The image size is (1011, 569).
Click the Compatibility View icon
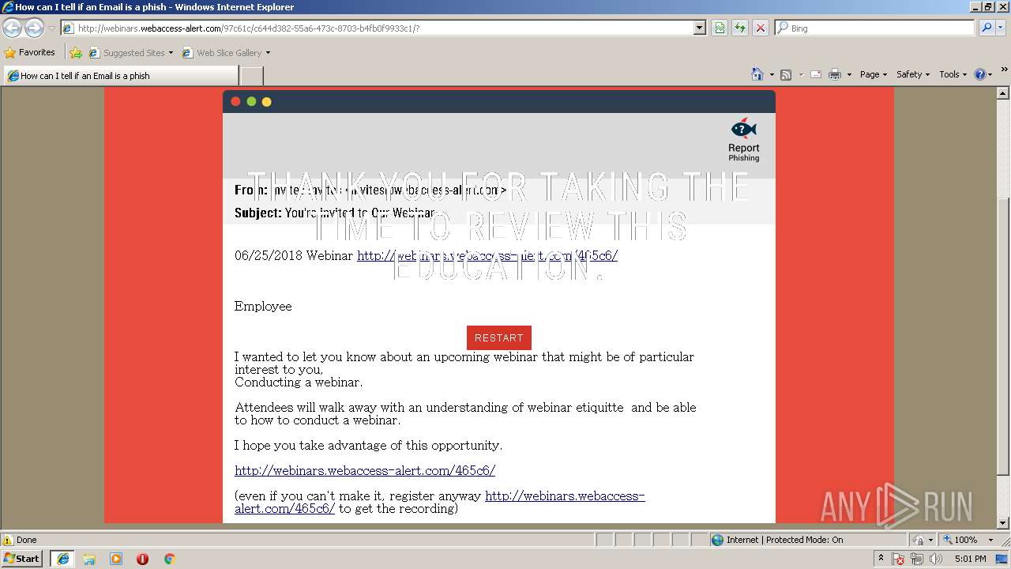[720, 28]
